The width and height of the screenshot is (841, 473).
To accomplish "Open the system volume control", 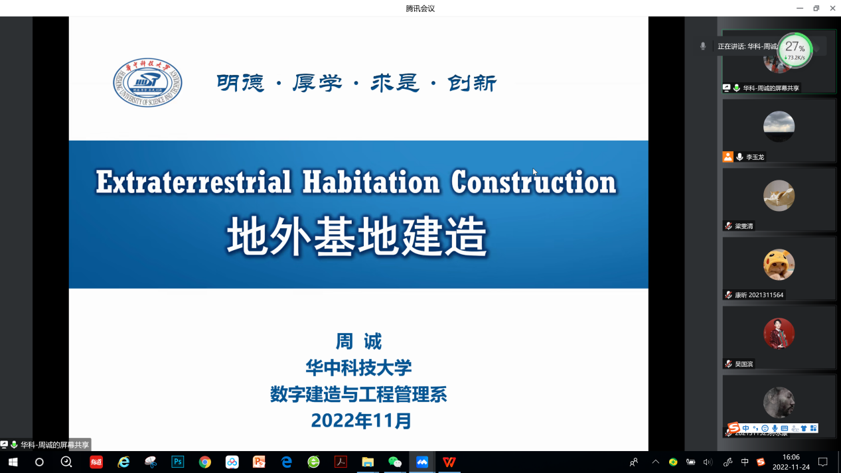I will point(708,462).
